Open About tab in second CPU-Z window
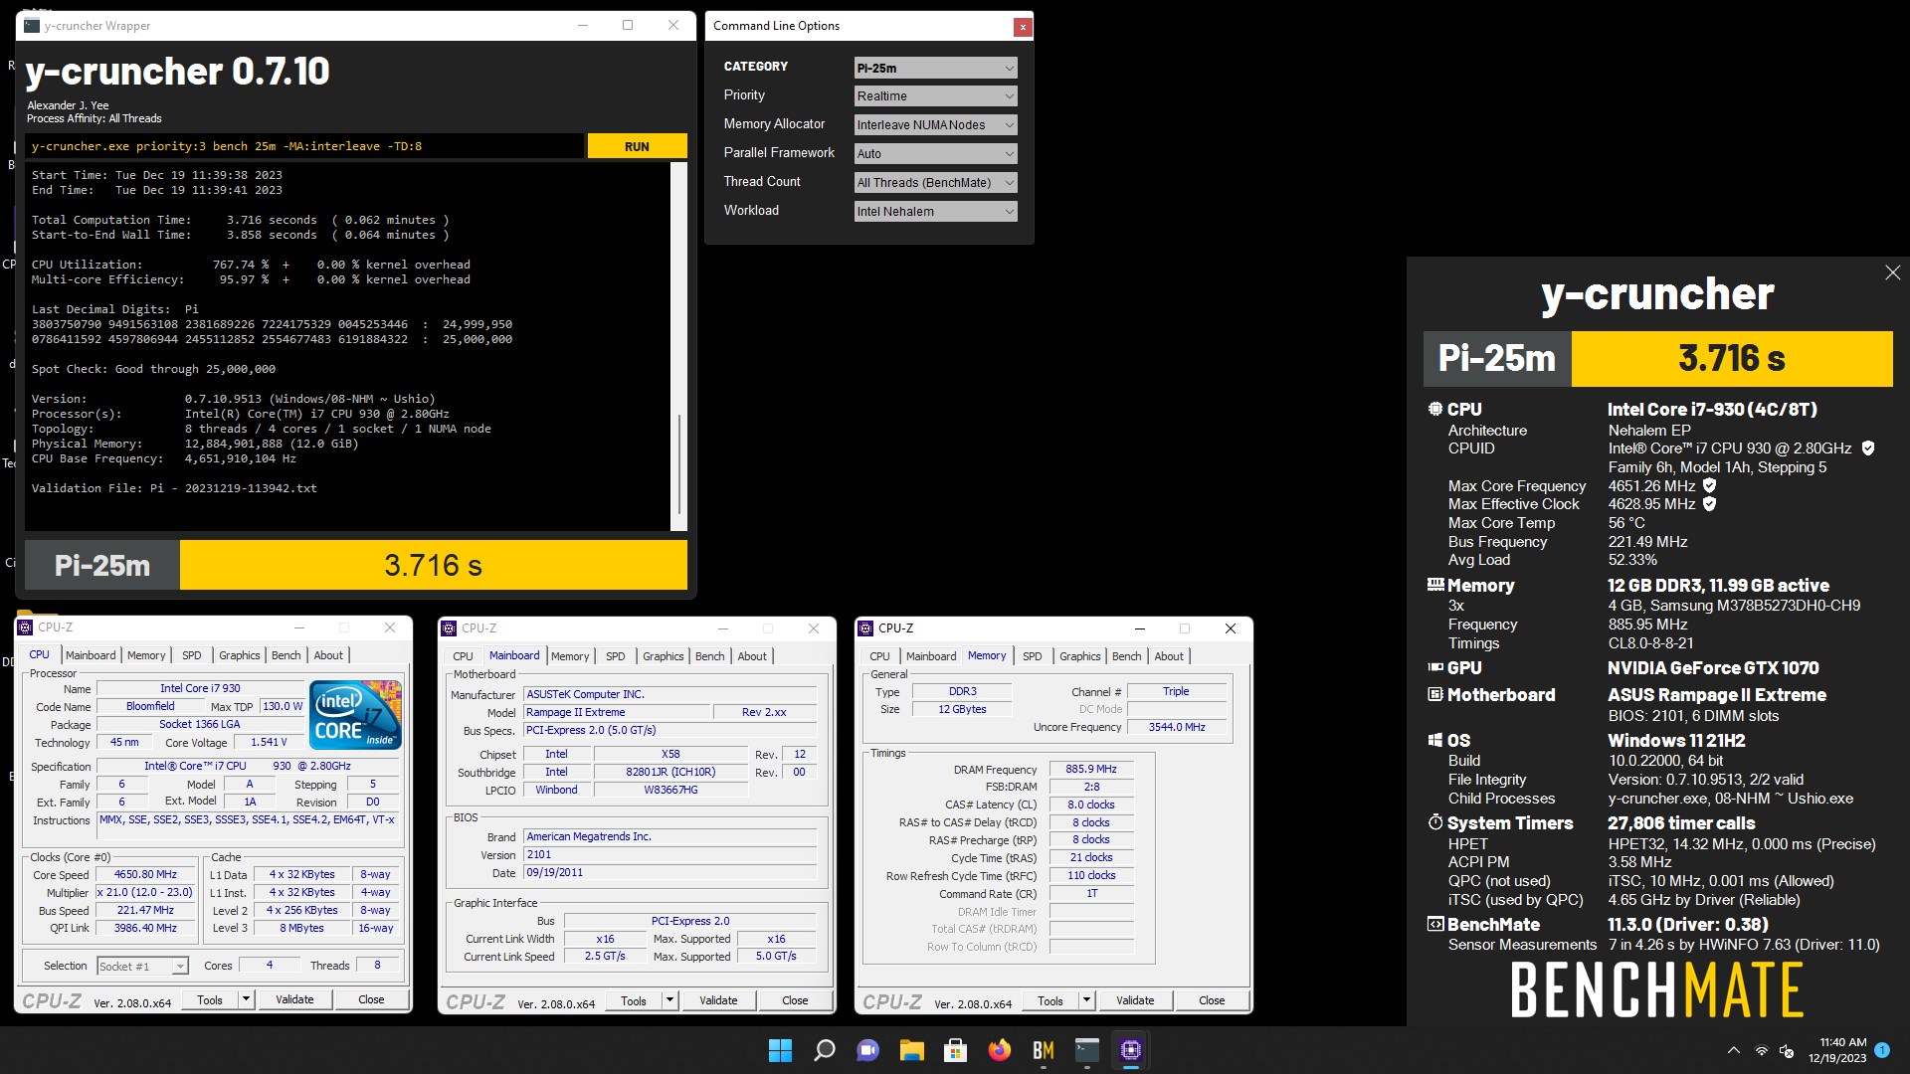This screenshot has height=1074, width=1910. click(752, 656)
